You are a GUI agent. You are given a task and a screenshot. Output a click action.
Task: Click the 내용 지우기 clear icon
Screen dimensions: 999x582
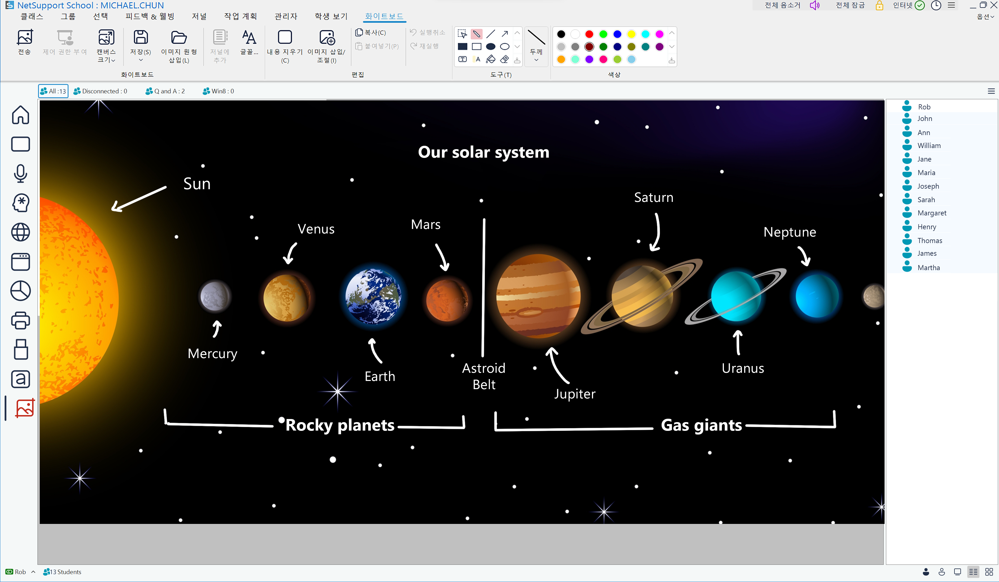(x=285, y=38)
